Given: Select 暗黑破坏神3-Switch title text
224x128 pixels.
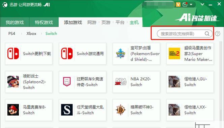Looking at the screenshot, I should pyautogui.click(x=142, y=110).
